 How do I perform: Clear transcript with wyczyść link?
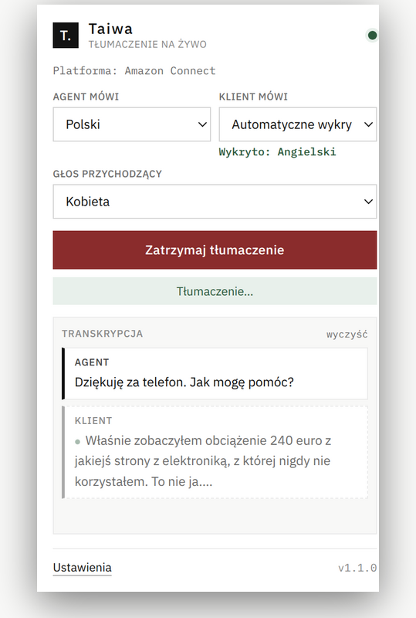347,334
